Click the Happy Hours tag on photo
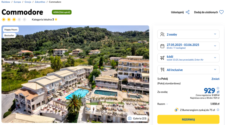The width and height of the screenshot is (225, 125). (11, 29)
